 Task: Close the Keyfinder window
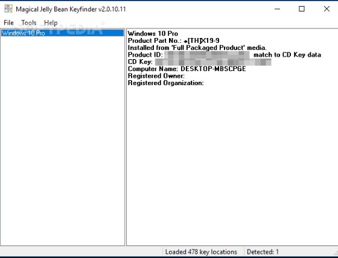click(x=327, y=9)
